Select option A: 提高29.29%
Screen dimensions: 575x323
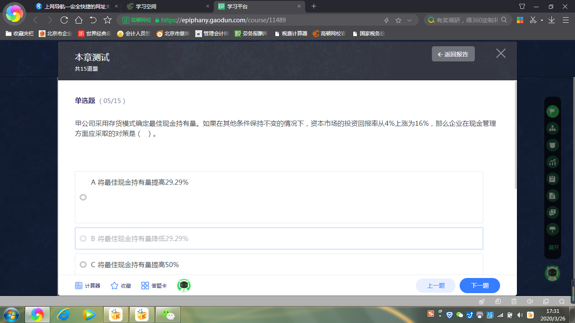(x=83, y=197)
